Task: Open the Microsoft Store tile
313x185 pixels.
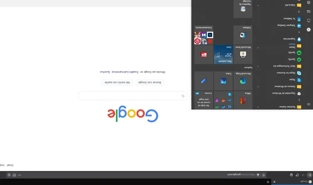Action: click(x=243, y=54)
